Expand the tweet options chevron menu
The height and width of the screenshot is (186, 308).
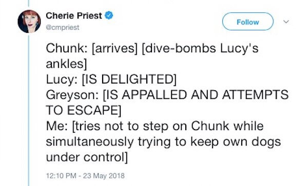(286, 22)
